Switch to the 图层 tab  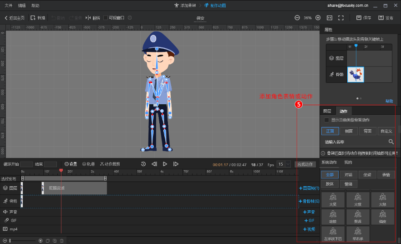tap(327, 111)
